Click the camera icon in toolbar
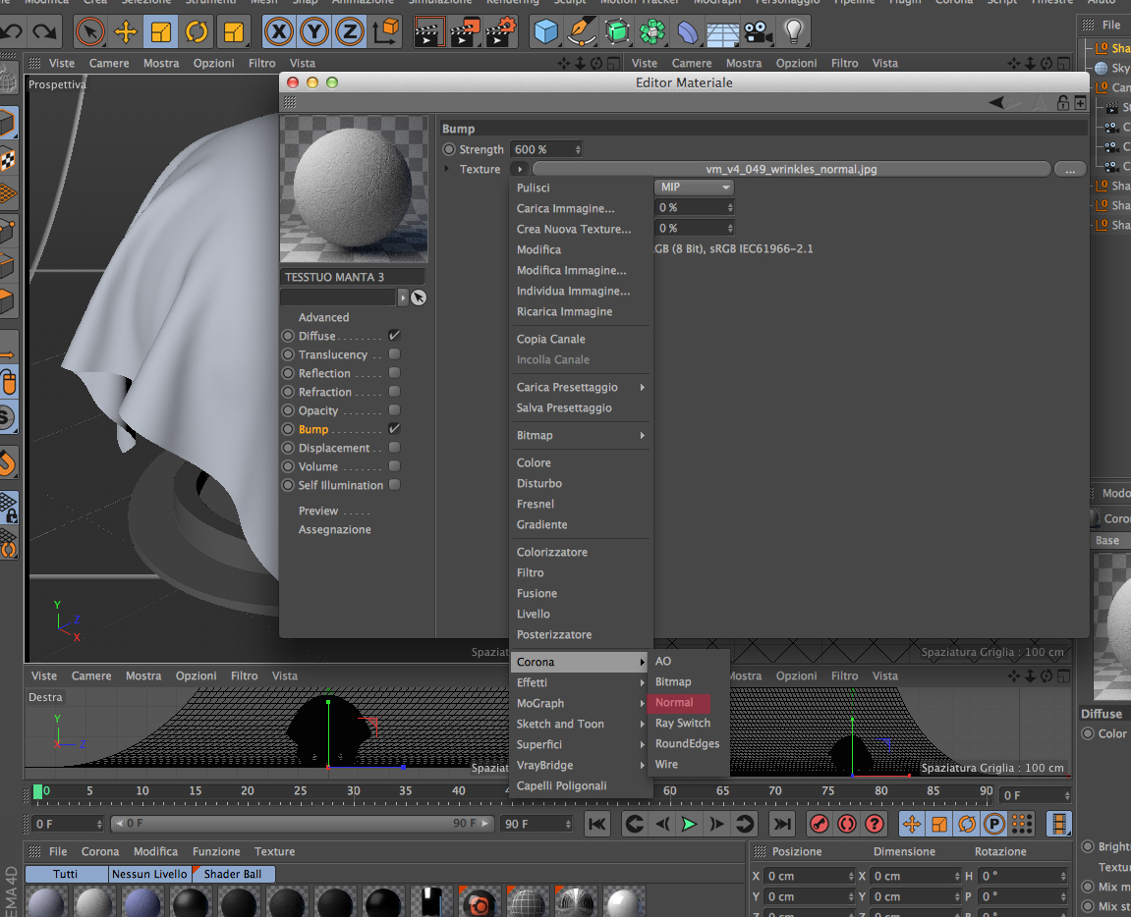1131x917 pixels. pos(756,32)
